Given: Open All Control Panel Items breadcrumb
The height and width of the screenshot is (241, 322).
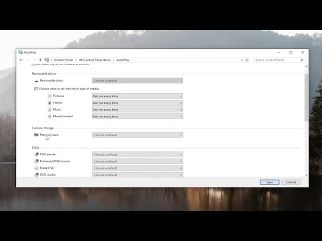Looking at the screenshot, I should (x=95, y=60).
